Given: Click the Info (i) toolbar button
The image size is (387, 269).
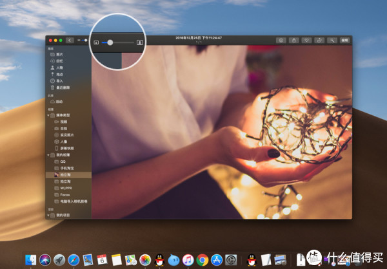Looking at the screenshot, I should tap(283, 40).
